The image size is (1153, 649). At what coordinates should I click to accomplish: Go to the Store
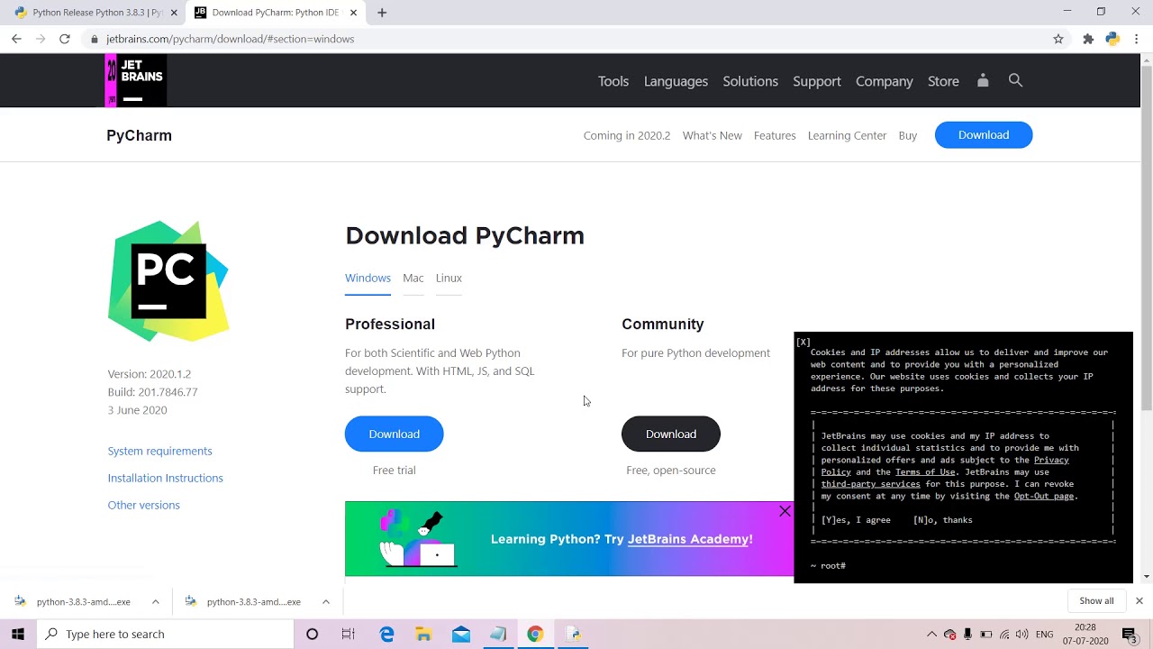[x=943, y=81]
